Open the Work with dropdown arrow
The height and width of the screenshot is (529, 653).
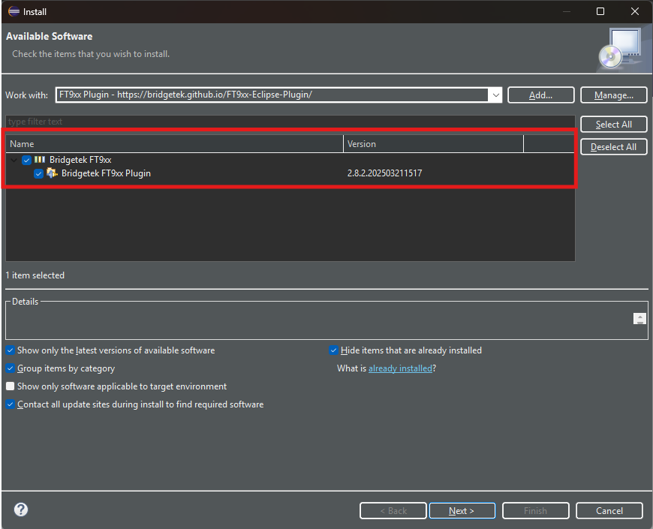(x=495, y=95)
